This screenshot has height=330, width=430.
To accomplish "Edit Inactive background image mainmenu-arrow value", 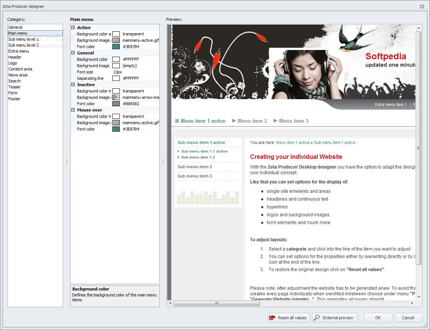I will 140,97.
